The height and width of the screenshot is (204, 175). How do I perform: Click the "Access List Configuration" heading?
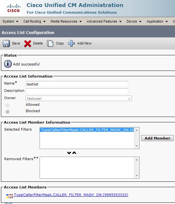point(28,32)
